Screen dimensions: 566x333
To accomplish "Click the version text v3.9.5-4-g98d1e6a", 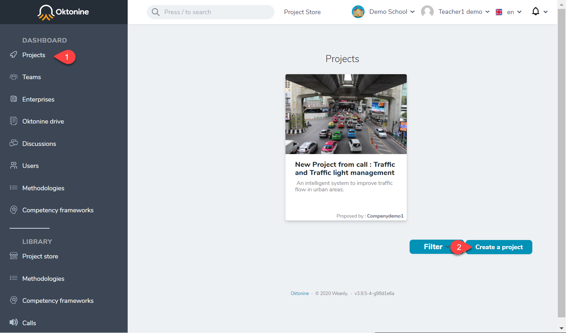I will [374, 293].
